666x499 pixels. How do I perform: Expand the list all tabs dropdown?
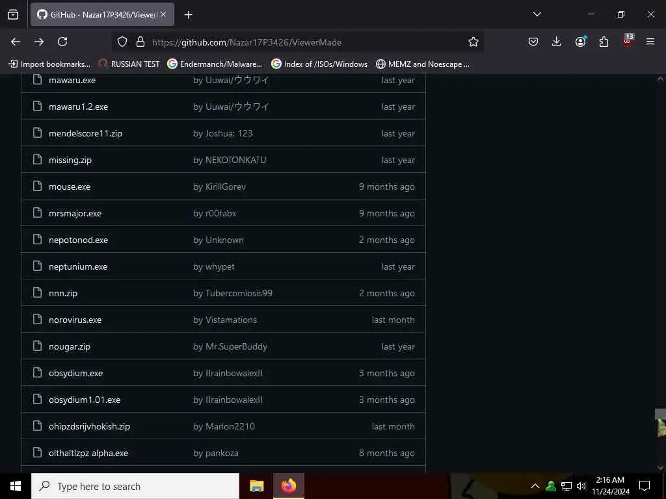[x=537, y=14]
